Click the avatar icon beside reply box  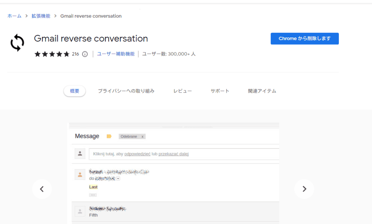[80, 154]
